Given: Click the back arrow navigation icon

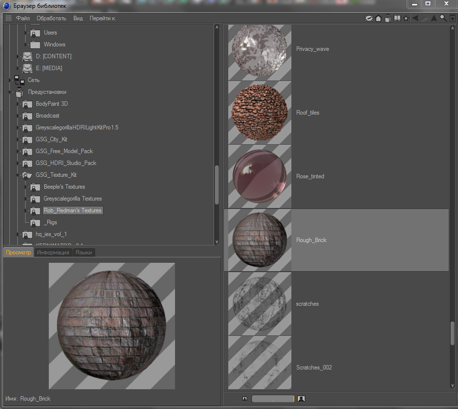Looking at the screenshot, I should coord(415,18).
